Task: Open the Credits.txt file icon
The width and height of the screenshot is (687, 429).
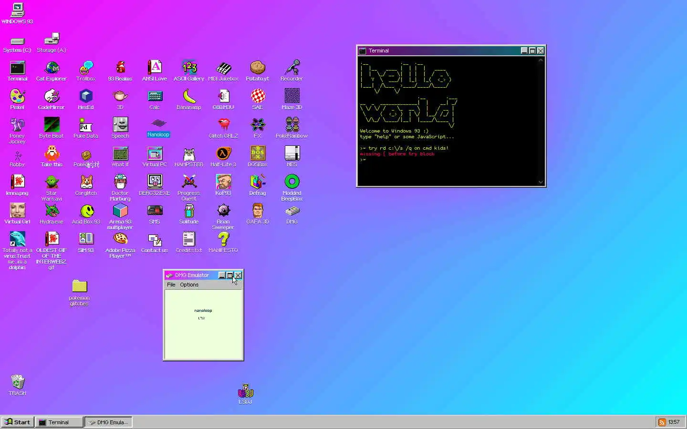Action: 189,243
